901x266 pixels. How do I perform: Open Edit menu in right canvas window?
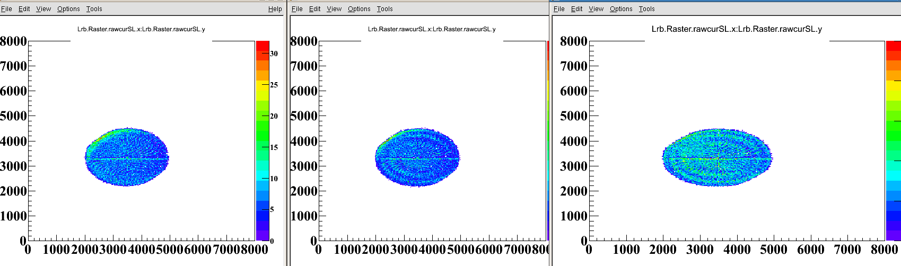pos(577,9)
